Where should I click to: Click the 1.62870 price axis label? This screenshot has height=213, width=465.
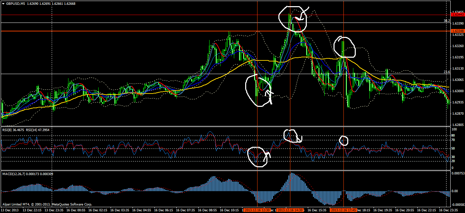(458, 114)
